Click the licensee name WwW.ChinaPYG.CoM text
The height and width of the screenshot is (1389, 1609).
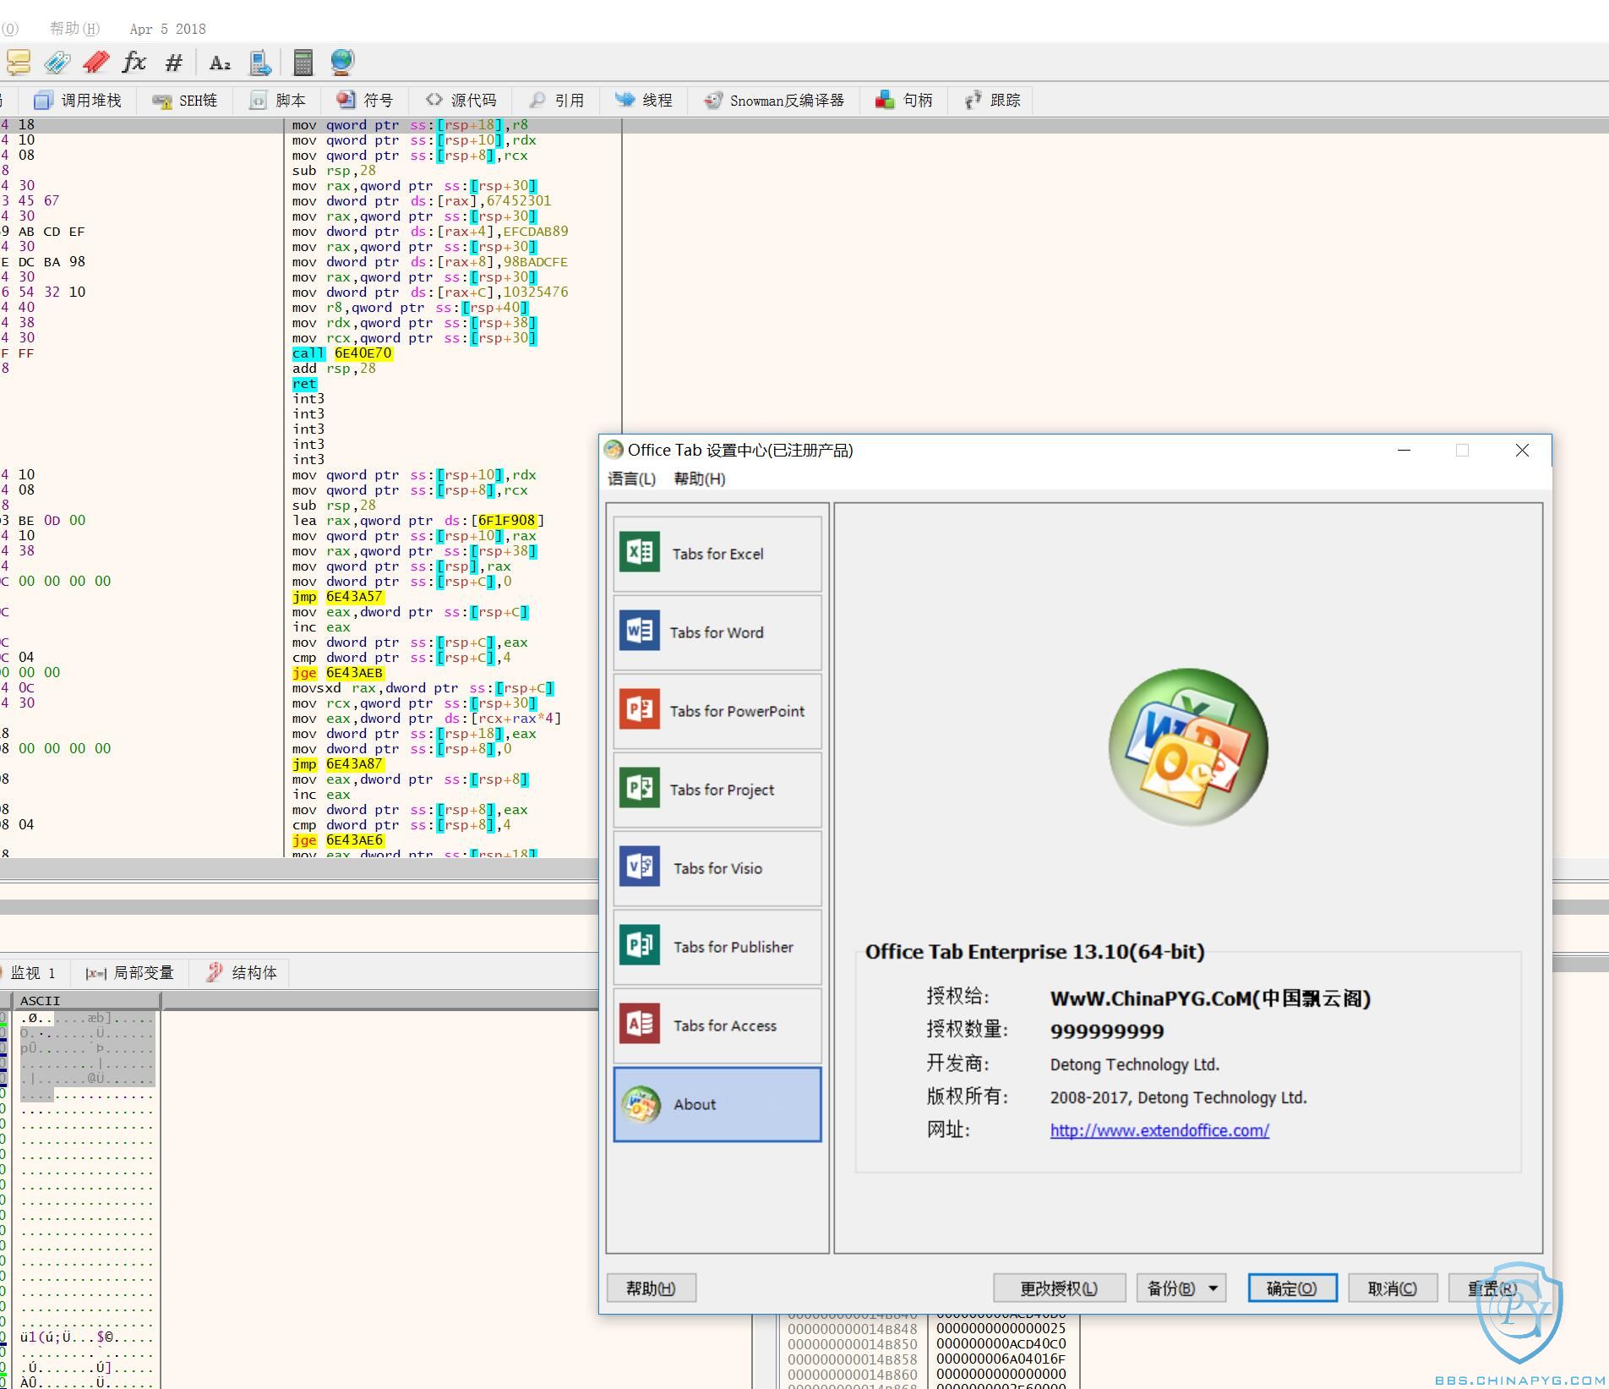coord(1210,998)
